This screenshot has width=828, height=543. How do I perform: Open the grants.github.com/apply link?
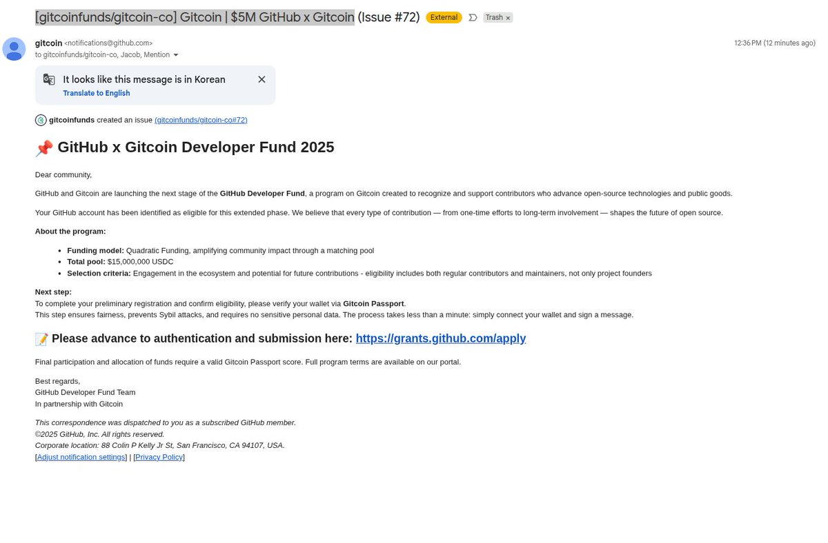(x=441, y=338)
